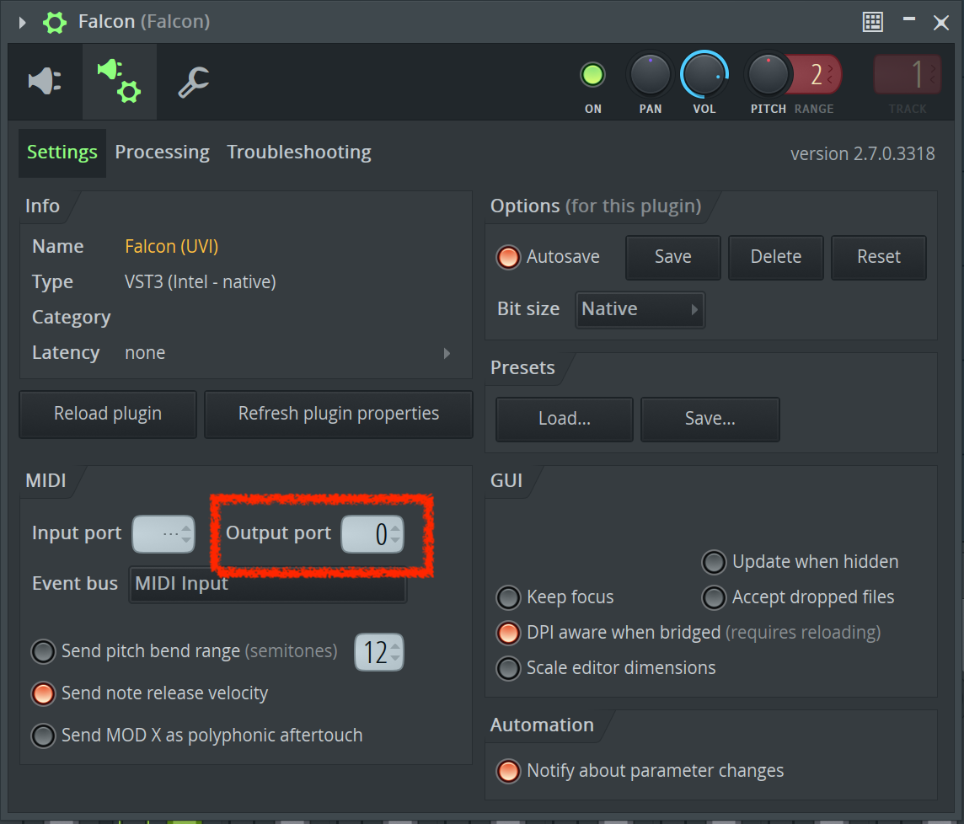Disable Send note release velocity
The height and width of the screenshot is (824, 964).
[43, 693]
